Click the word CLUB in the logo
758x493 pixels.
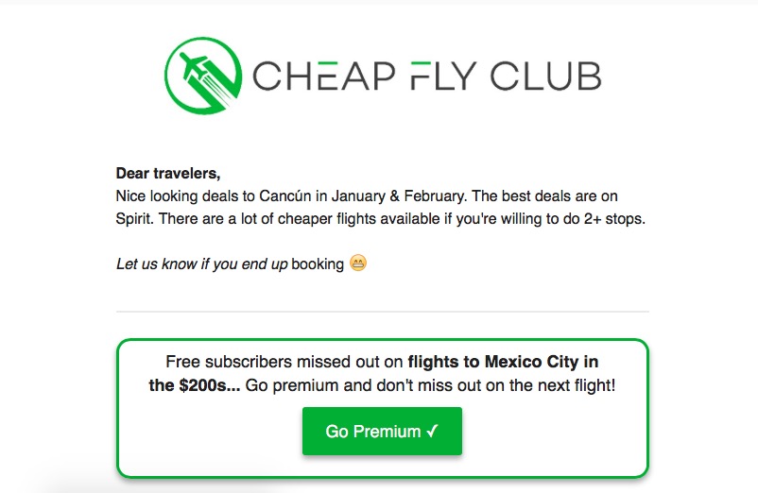coord(545,76)
